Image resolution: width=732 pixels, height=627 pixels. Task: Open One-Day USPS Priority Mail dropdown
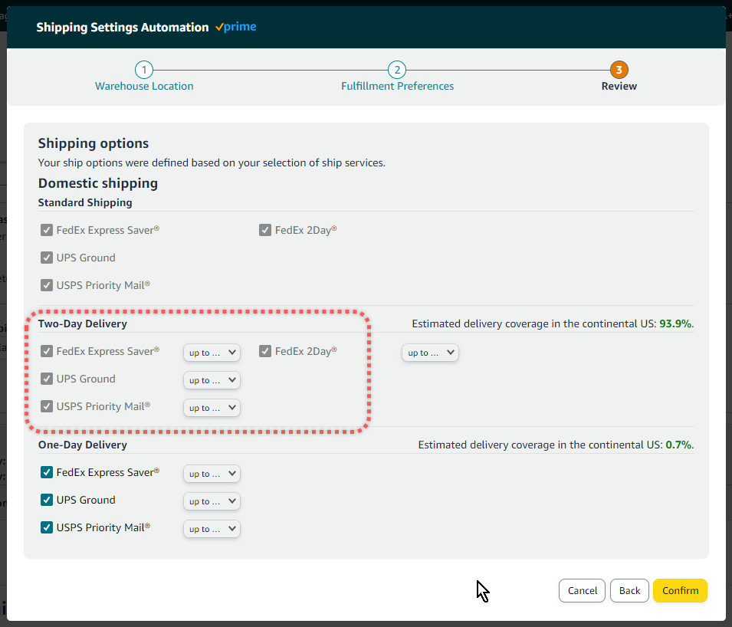[212, 528]
